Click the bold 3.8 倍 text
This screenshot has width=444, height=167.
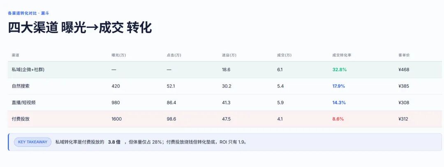pos(114,142)
